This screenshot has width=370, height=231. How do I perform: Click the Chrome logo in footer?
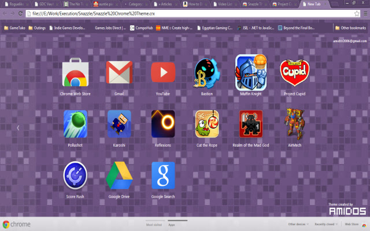(x=17, y=224)
